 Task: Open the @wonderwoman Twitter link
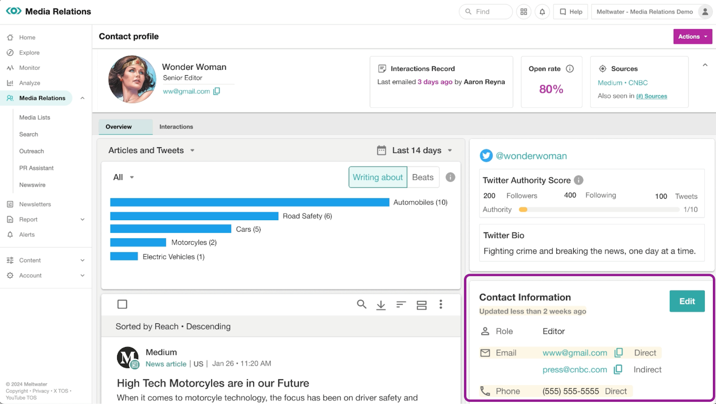pos(531,156)
